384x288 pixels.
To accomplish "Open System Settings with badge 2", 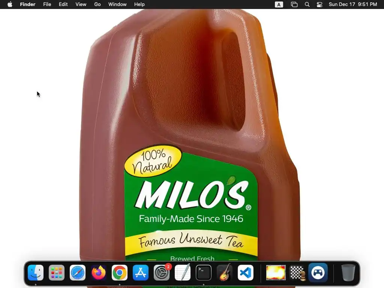I will [162, 273].
